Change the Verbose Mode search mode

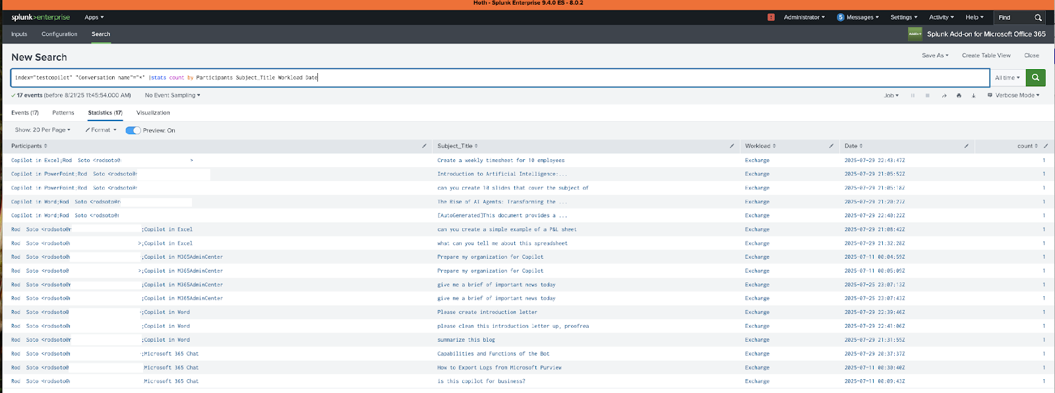coord(1013,95)
